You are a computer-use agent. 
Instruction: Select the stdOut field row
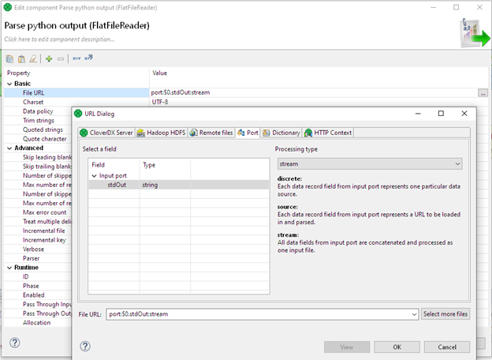tap(179, 185)
